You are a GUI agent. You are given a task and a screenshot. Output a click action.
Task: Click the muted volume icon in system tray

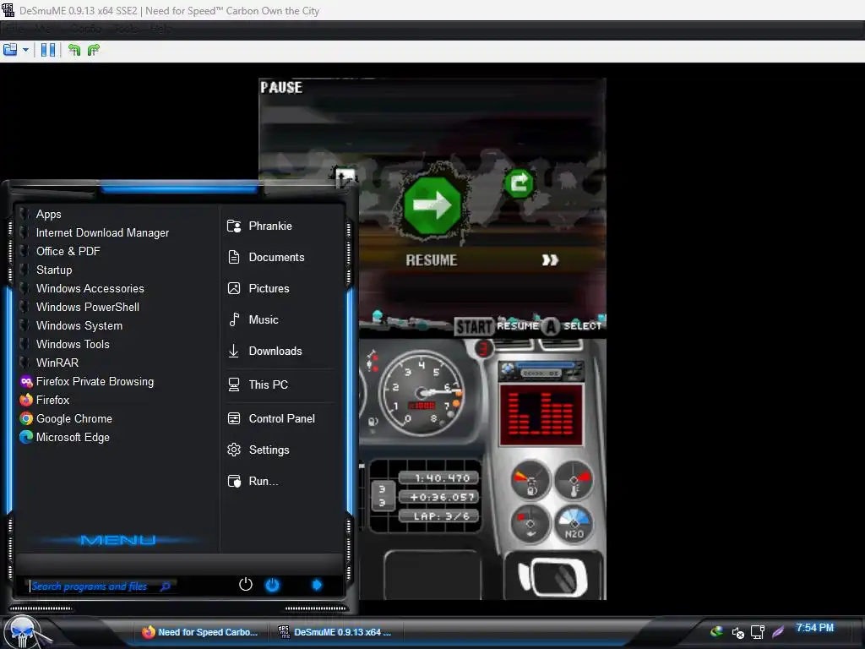(737, 632)
